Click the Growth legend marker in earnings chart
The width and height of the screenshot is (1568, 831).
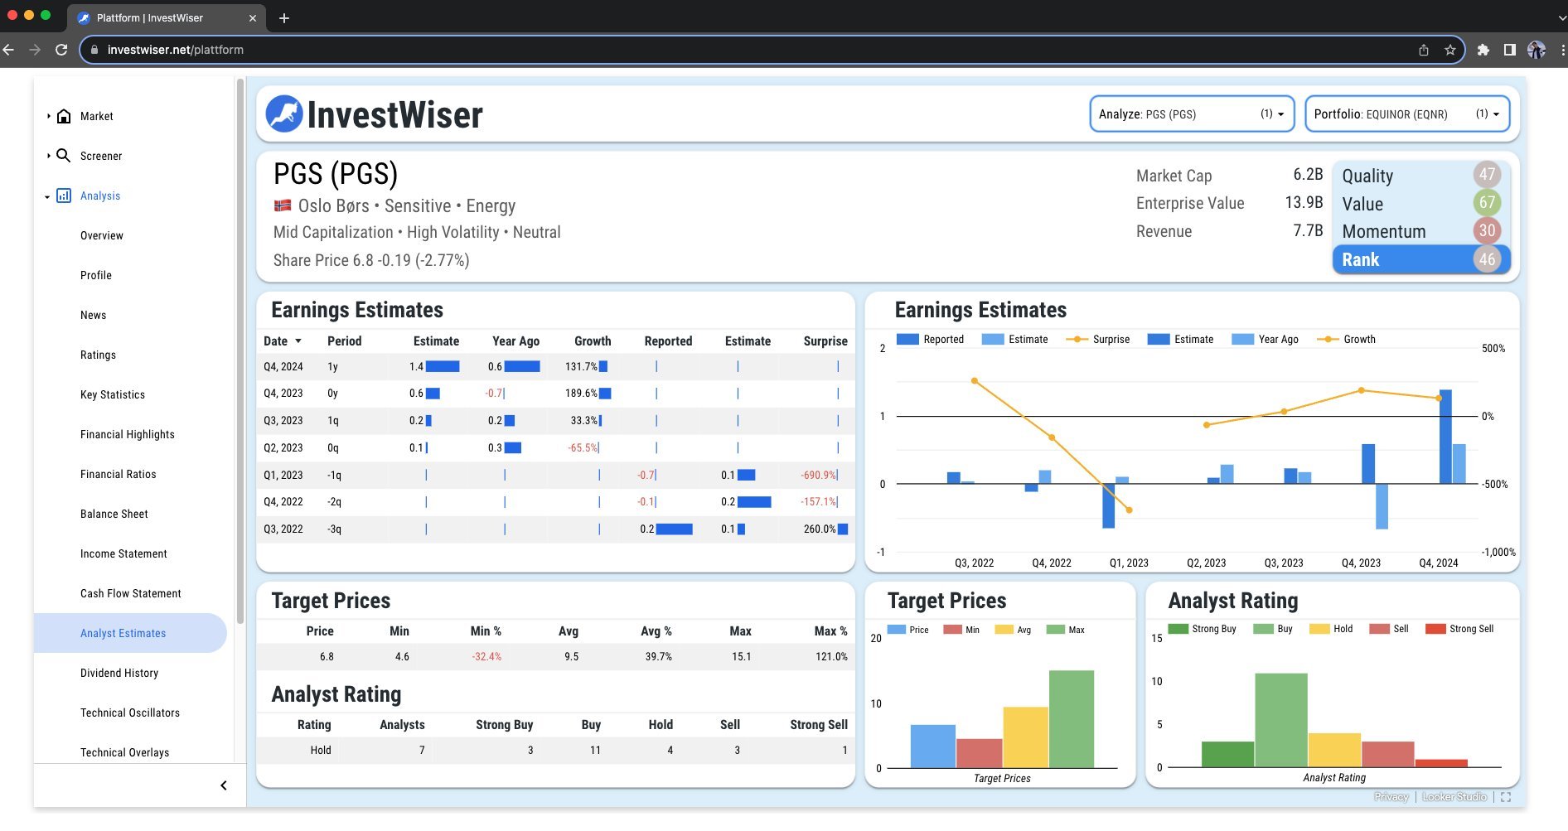pyautogui.click(x=1328, y=339)
